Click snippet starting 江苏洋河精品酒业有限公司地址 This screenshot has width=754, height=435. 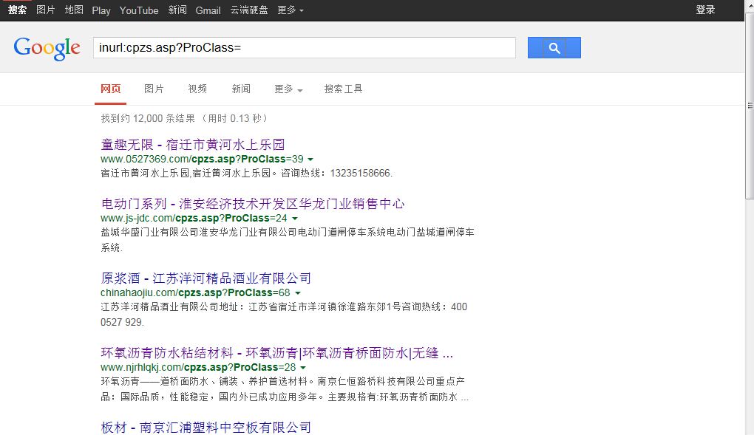click(284, 315)
